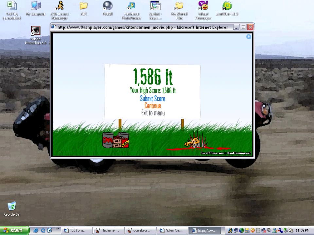Click the gray speaker volume tray icon
314x235 pixels.
[269, 230]
